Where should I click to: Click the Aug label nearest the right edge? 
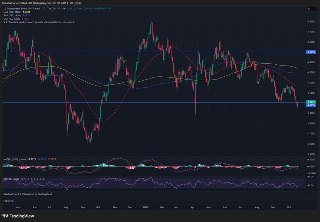click(x=257, y=208)
